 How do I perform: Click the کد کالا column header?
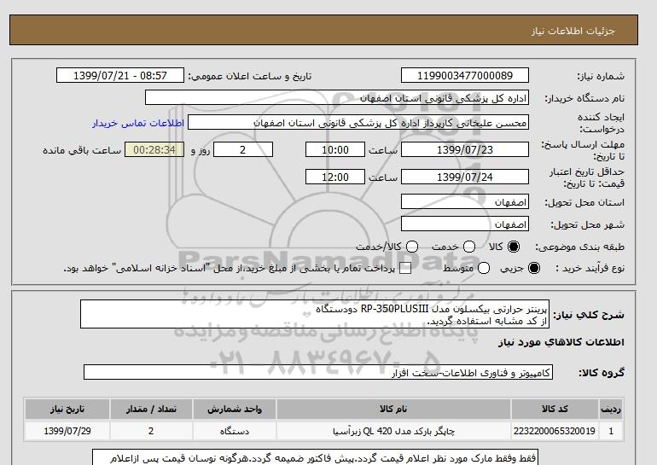555,409
